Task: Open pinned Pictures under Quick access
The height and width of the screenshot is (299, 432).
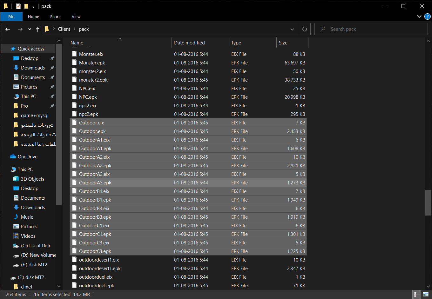Action: coord(29,87)
